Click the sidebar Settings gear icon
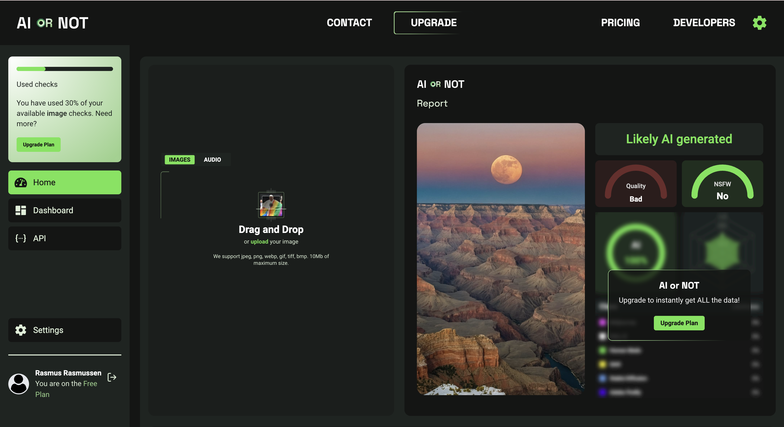Screen dimensions: 784x427 point(21,330)
